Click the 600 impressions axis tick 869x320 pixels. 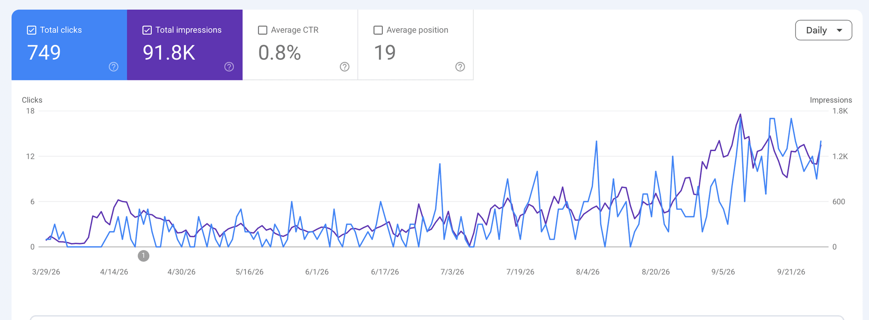click(839, 201)
